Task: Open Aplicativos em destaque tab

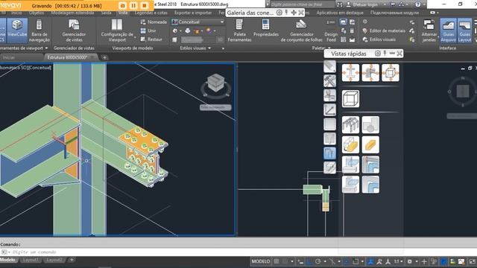Action: click(340, 13)
